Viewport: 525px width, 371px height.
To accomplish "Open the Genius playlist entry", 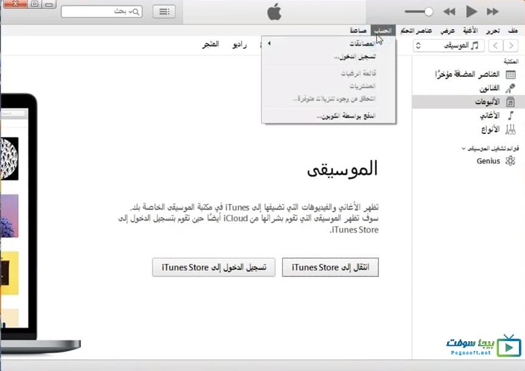I will 488,161.
